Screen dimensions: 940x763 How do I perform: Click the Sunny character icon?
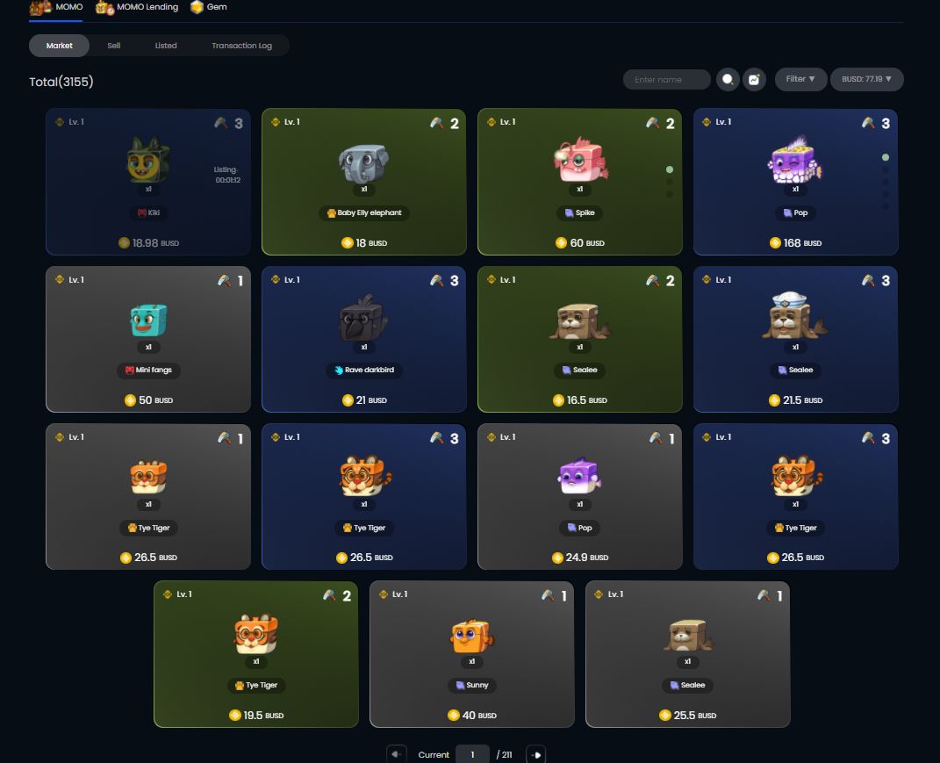tap(472, 636)
